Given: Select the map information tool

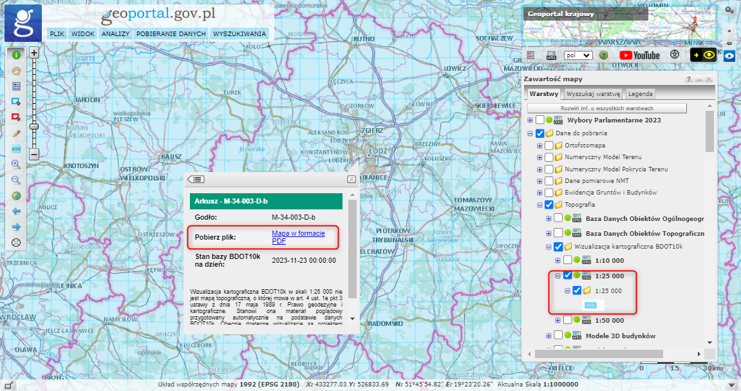Looking at the screenshot, I should pyautogui.click(x=16, y=55).
